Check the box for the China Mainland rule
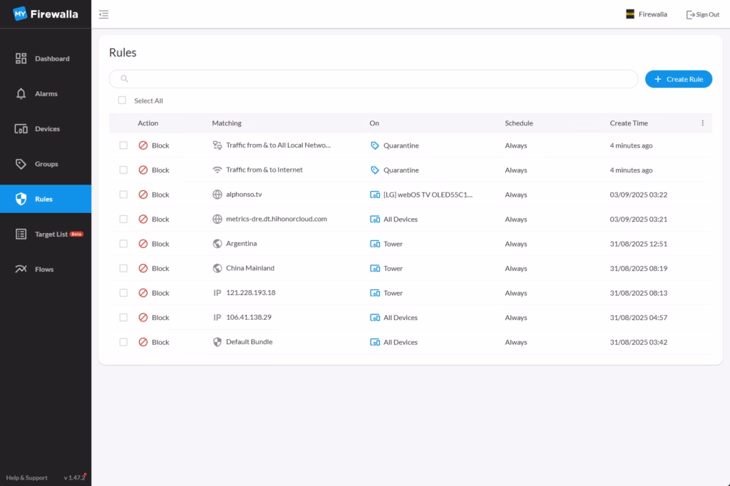The width and height of the screenshot is (730, 486). 123,269
